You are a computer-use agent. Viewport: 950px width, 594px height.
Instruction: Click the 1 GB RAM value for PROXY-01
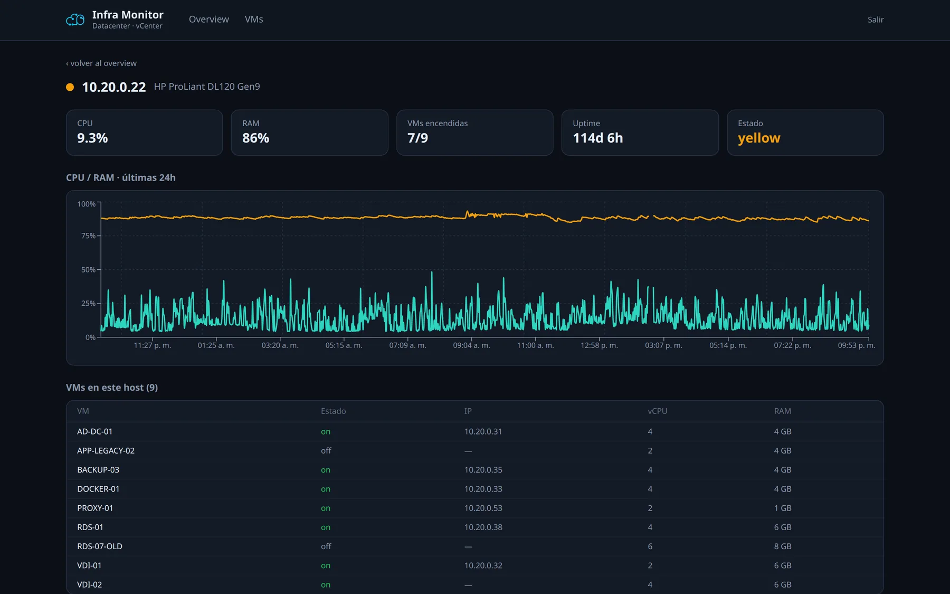[783, 508]
